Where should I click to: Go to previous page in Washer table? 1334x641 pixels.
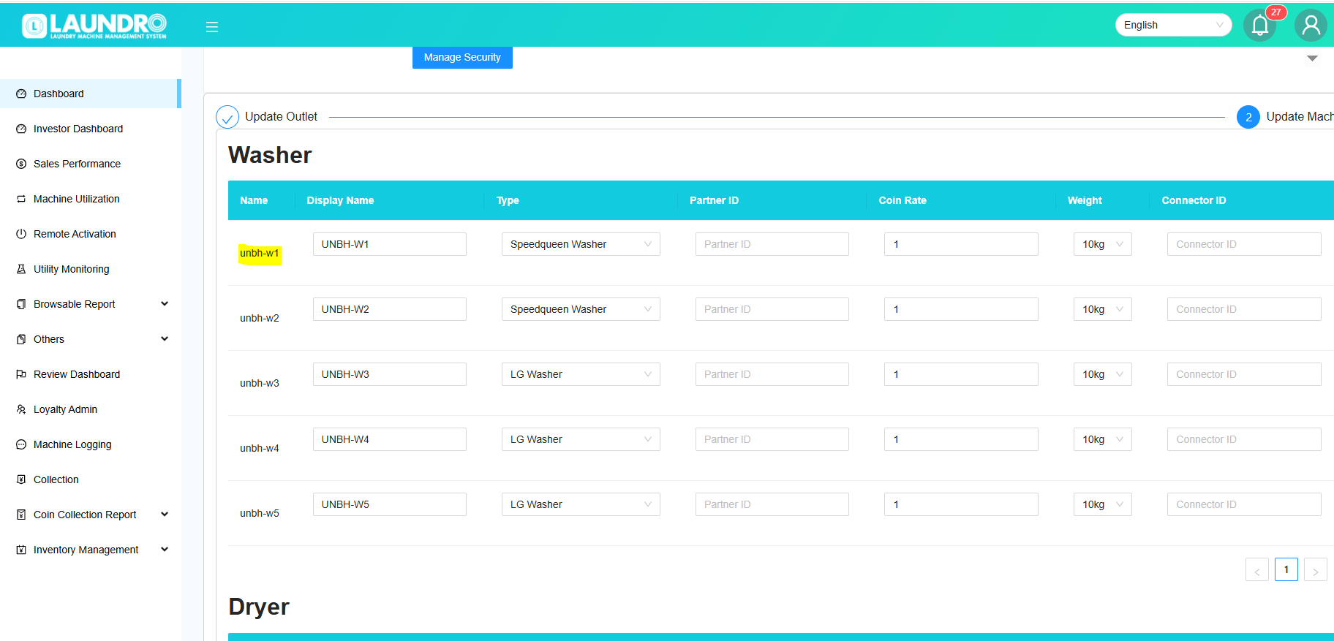pos(1257,569)
